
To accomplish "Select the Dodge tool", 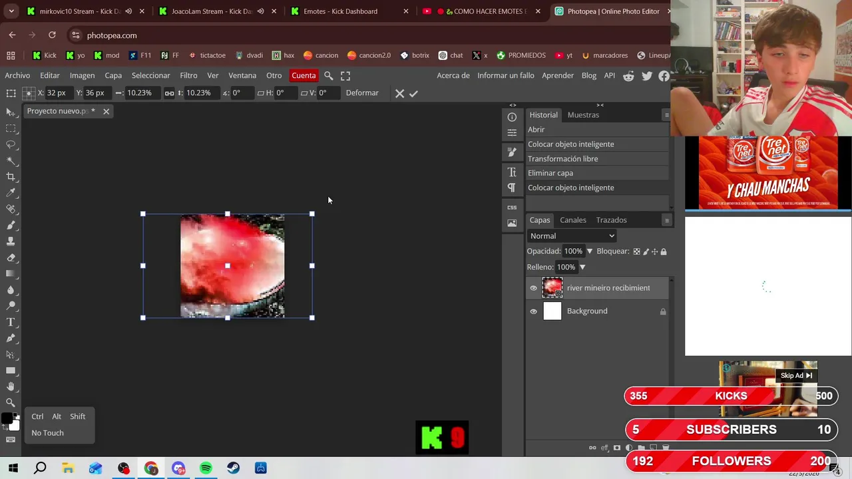I will 11,305.
